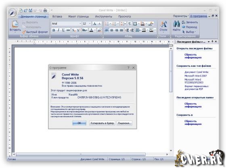Apply subscript formatting icon

pyautogui.click(x=73, y=30)
